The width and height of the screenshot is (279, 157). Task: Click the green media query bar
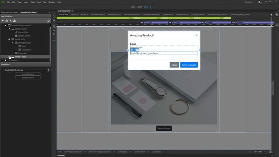tap(144, 18)
